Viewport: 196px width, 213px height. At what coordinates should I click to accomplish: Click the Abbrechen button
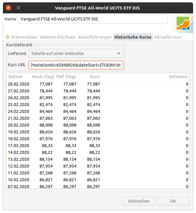coord(139,201)
